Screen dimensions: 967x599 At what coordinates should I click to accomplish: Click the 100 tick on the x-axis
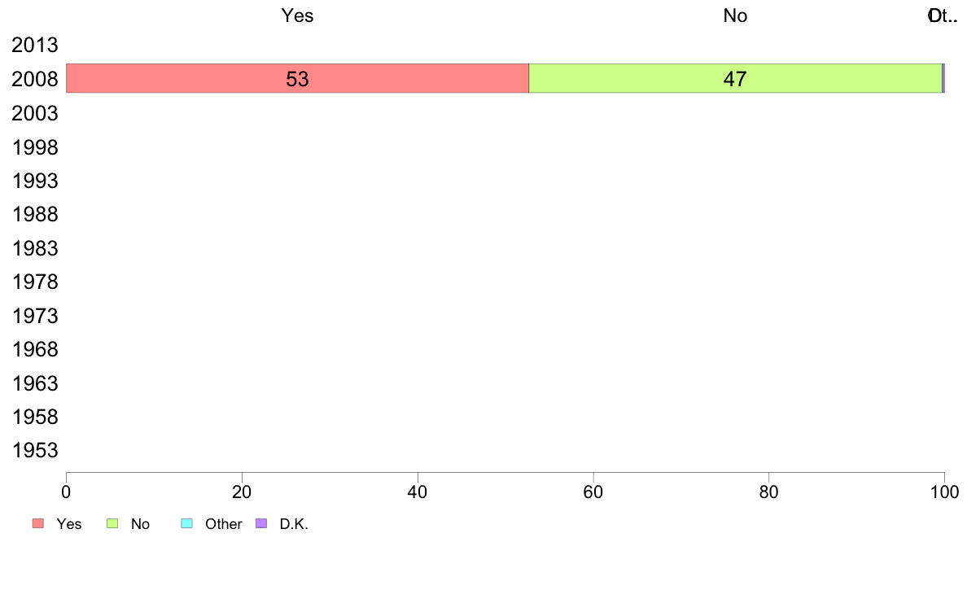click(x=945, y=492)
